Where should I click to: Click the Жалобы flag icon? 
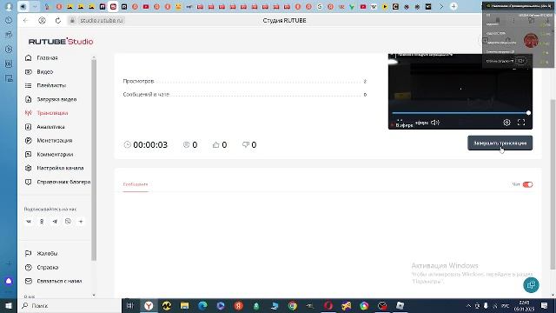(29, 253)
